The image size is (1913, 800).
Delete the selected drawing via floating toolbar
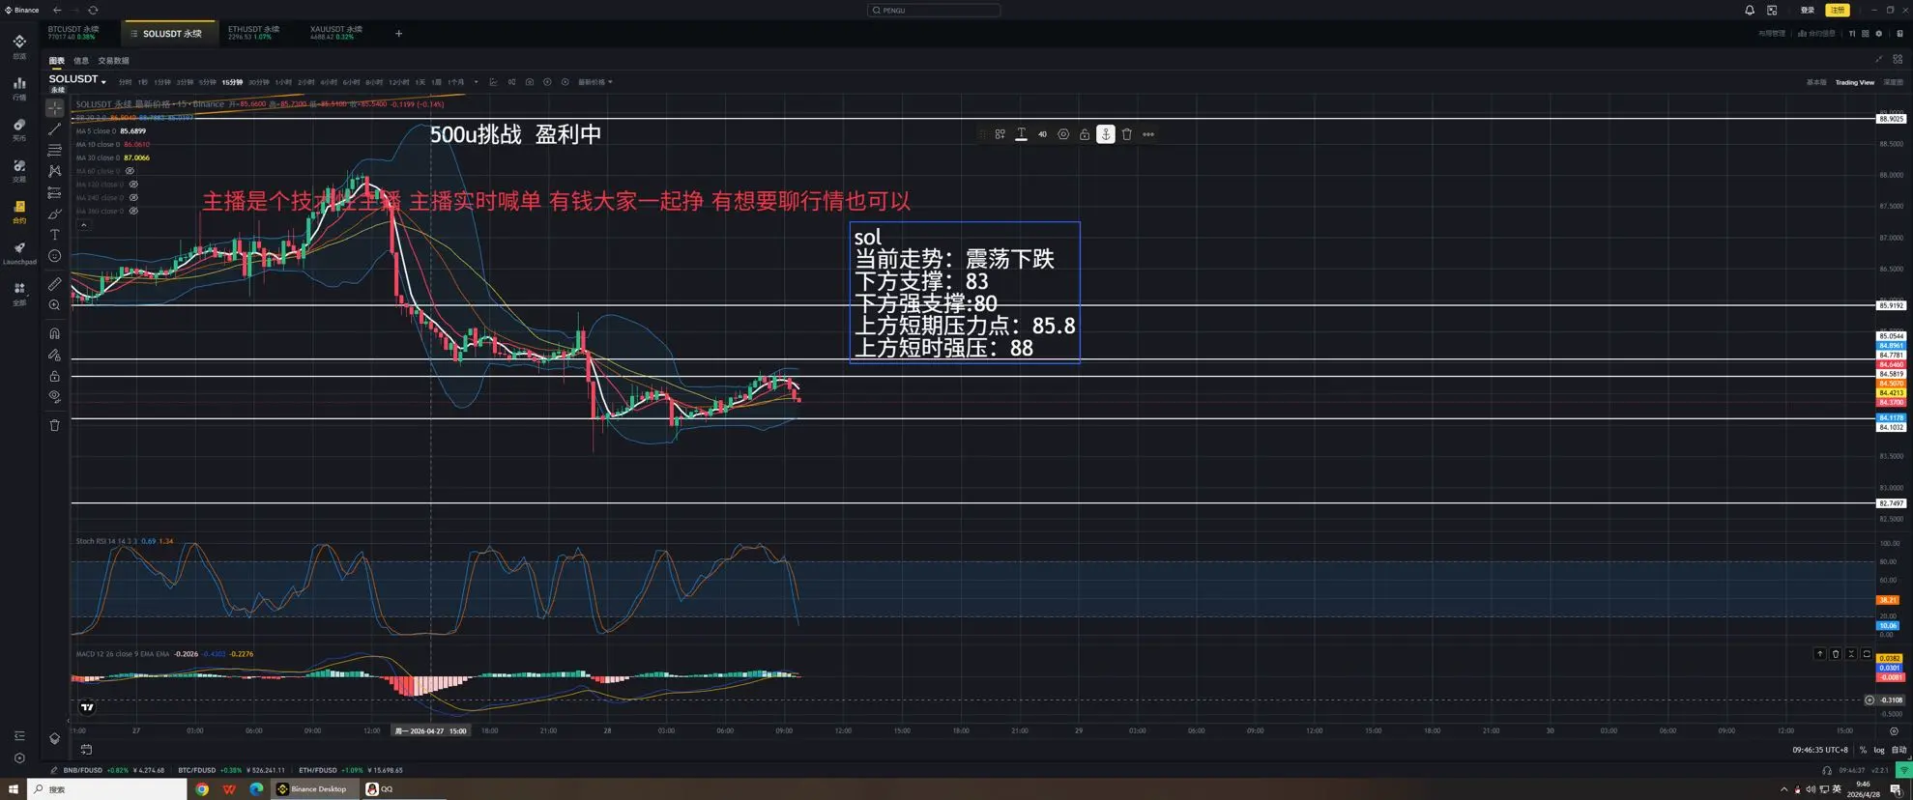coord(1127,134)
